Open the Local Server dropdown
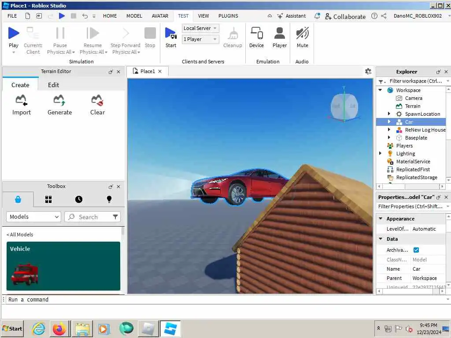451x338 pixels. 200,28
